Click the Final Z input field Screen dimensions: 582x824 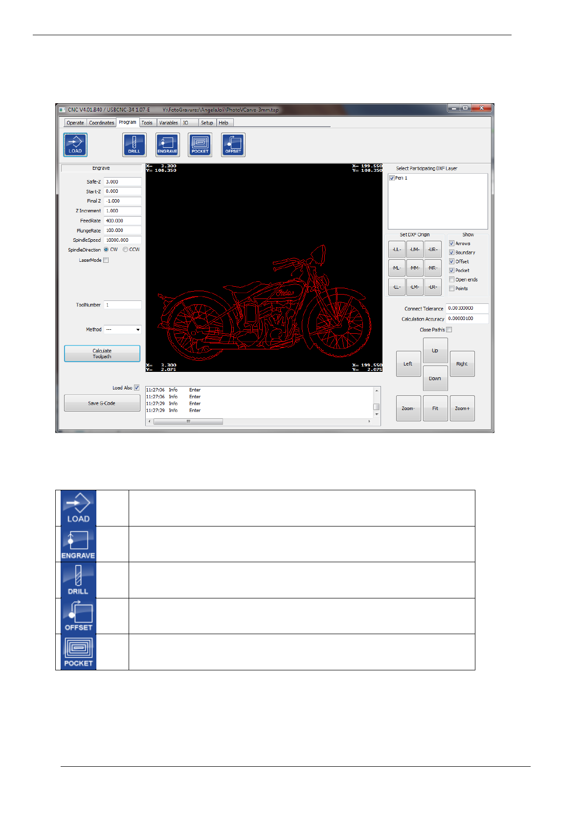[x=123, y=201]
